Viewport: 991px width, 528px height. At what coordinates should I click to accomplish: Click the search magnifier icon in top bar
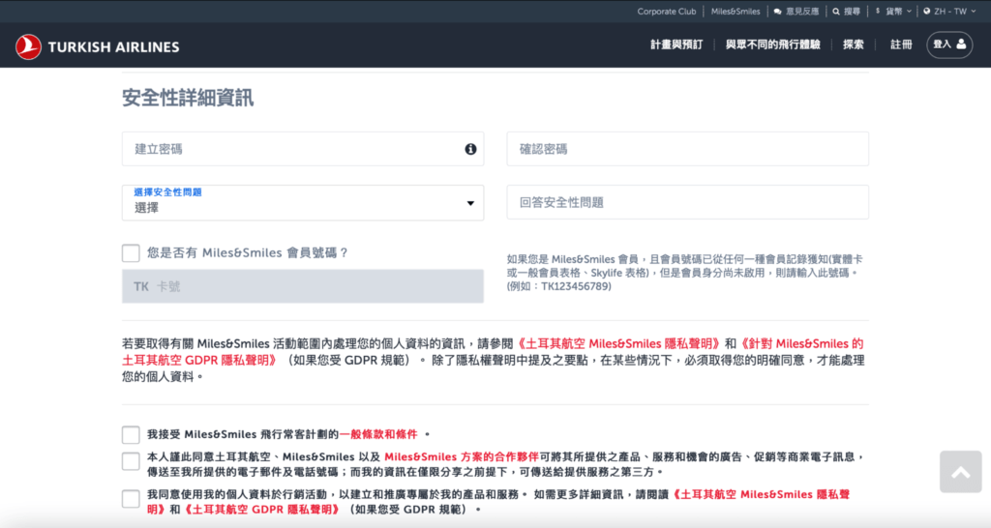835,12
